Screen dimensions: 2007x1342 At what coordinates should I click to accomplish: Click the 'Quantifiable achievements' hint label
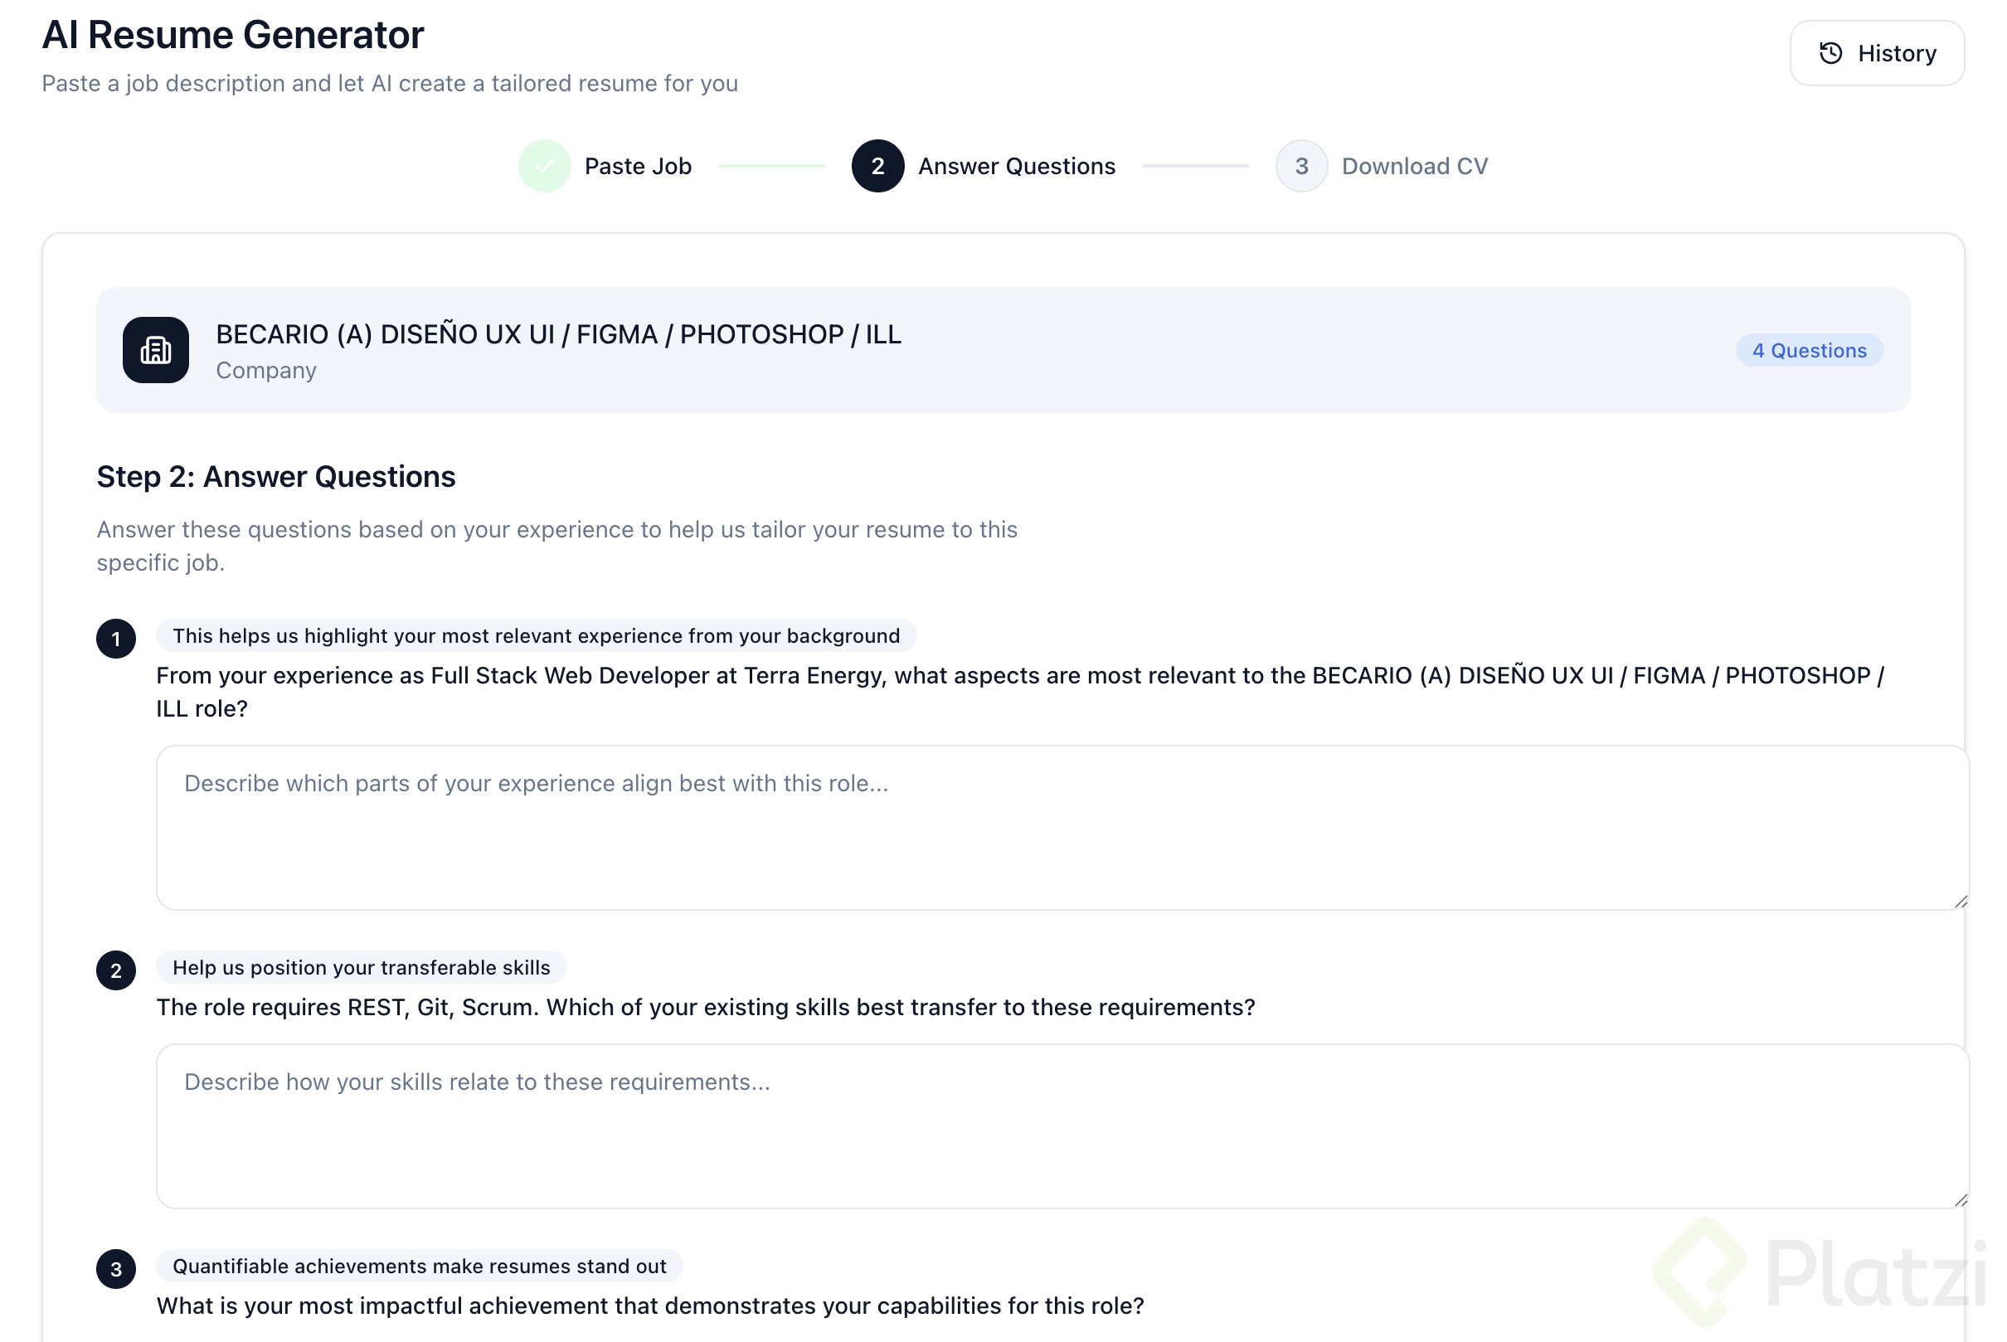(420, 1266)
